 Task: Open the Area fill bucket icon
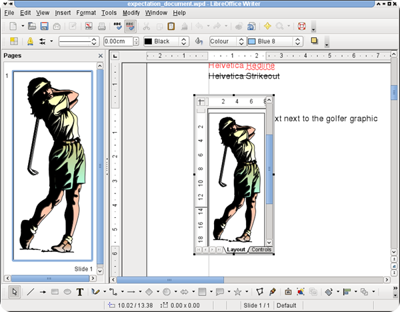click(199, 41)
